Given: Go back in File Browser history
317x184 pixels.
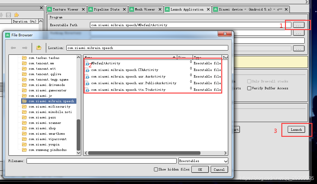Looking at the screenshot, I should tap(13, 48).
